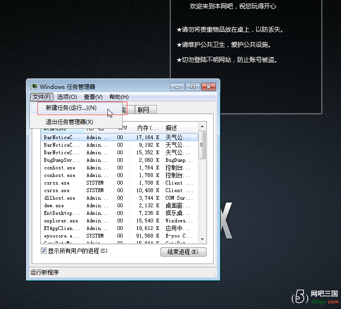The image size is (341, 309).
Task: Select the explorer.exe process row
Action: tap(119, 221)
